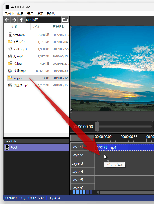Screen dimensions: 154x204
Task: Click the timeline horizontal scrollbar
Action: 127,192
